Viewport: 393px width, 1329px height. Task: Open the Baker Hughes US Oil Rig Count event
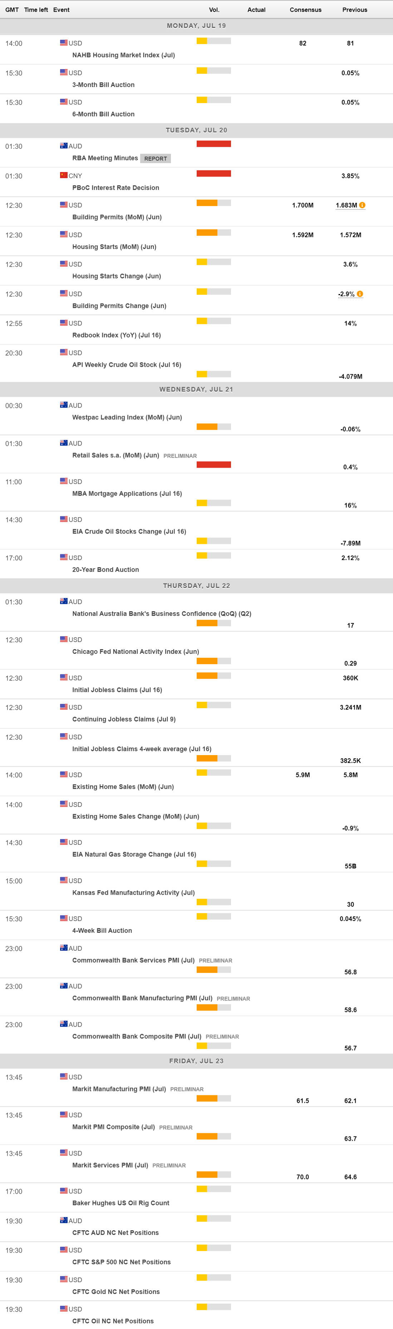[x=121, y=1203]
